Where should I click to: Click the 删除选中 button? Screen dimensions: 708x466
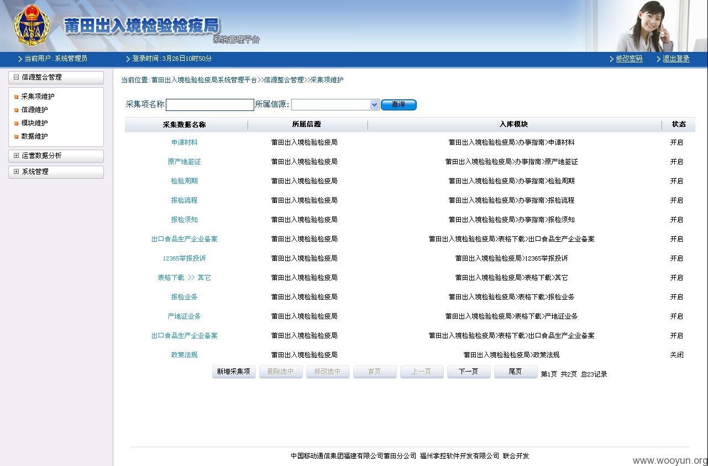point(281,372)
